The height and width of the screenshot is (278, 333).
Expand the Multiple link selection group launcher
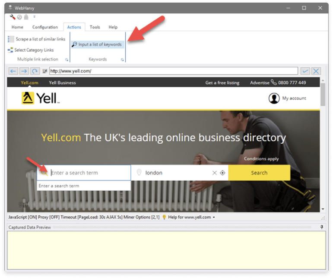(67, 60)
